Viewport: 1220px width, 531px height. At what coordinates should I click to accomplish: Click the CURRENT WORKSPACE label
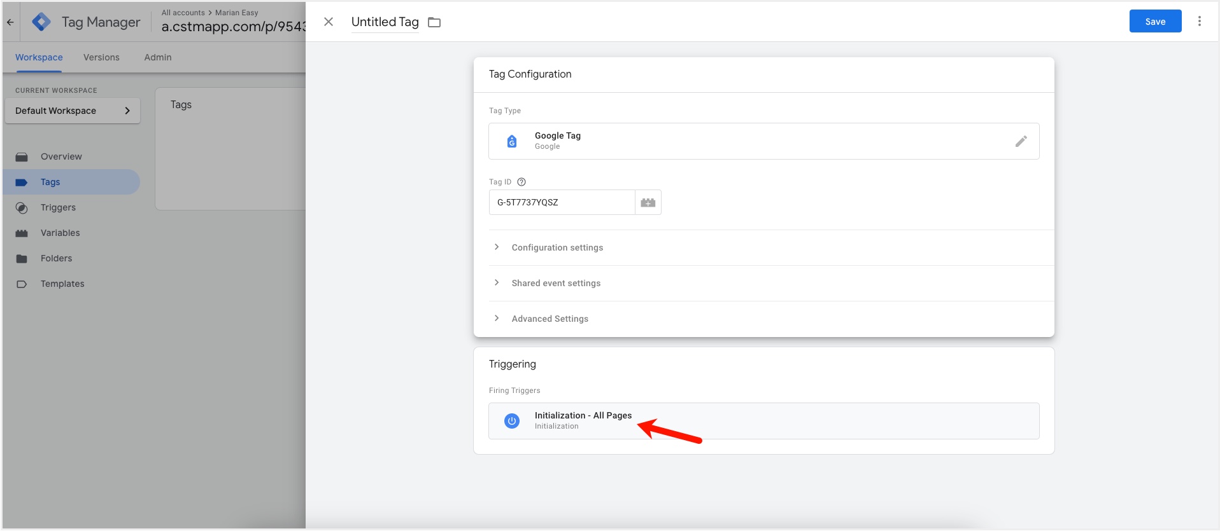pos(56,90)
